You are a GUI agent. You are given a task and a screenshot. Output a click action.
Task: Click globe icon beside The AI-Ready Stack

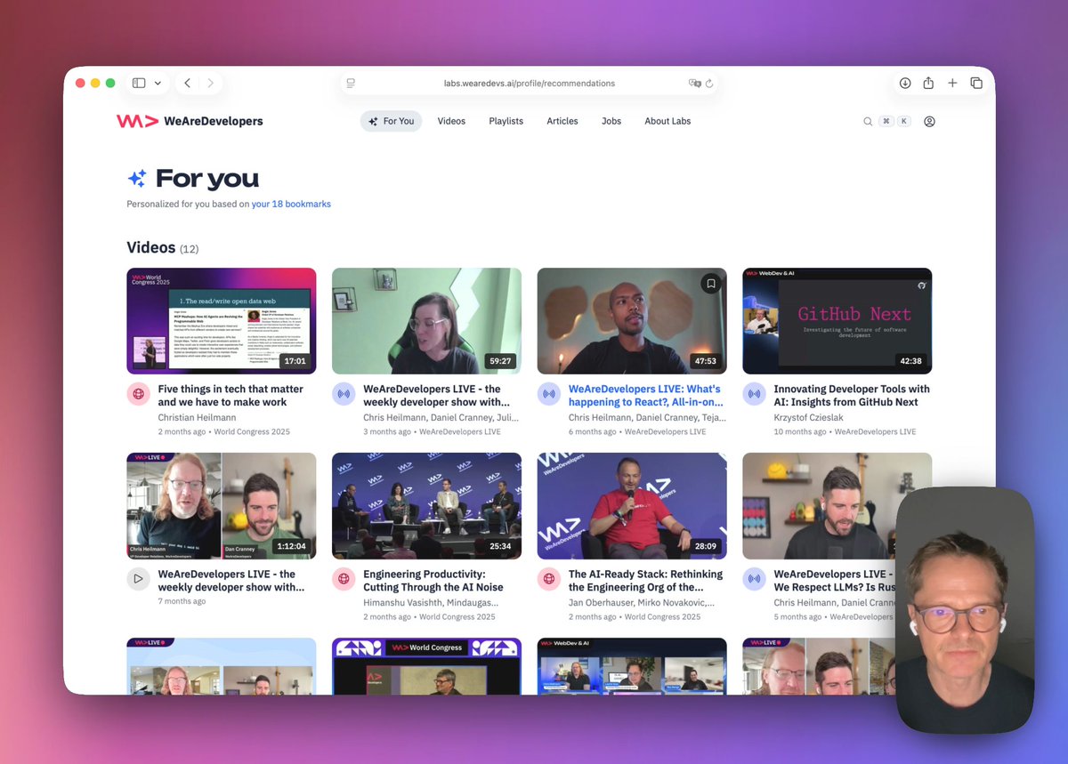point(549,579)
